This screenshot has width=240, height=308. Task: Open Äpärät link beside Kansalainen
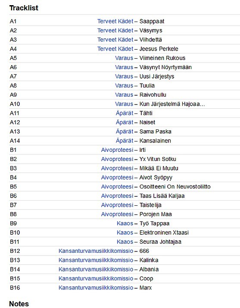click(x=125, y=141)
